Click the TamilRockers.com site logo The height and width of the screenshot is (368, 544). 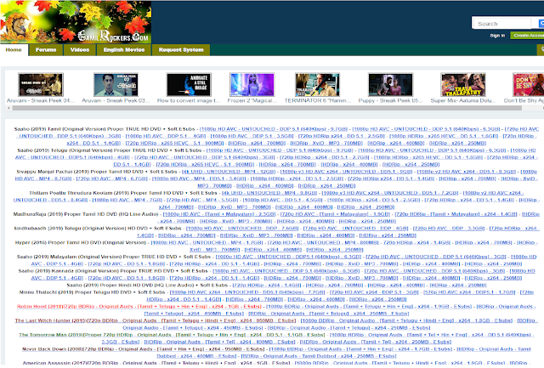click(76, 22)
